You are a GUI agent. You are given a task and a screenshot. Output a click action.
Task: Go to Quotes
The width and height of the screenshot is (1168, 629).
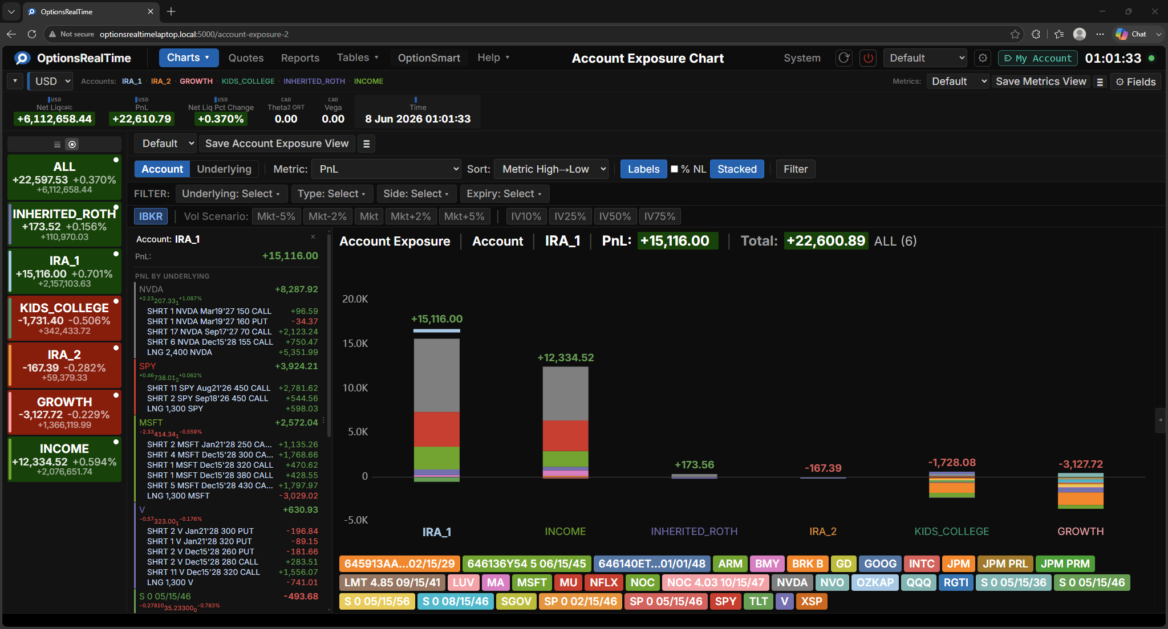(246, 58)
